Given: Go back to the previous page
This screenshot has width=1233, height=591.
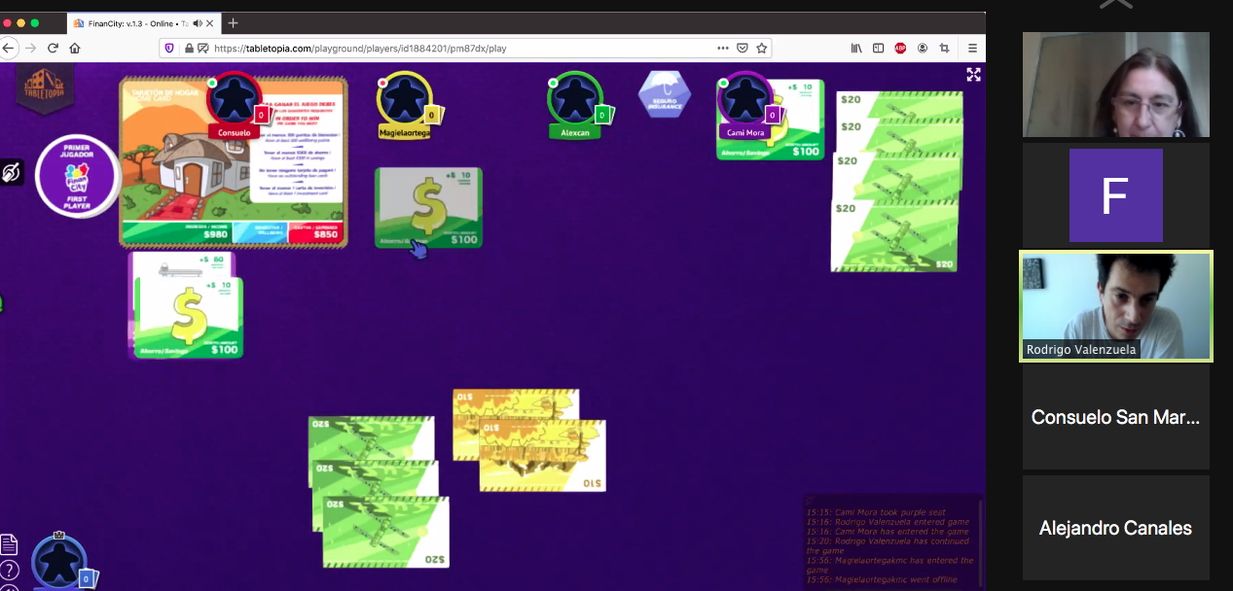Looking at the screenshot, I should 9,48.
